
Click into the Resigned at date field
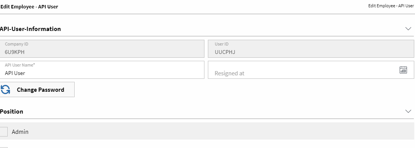[x=311, y=70]
